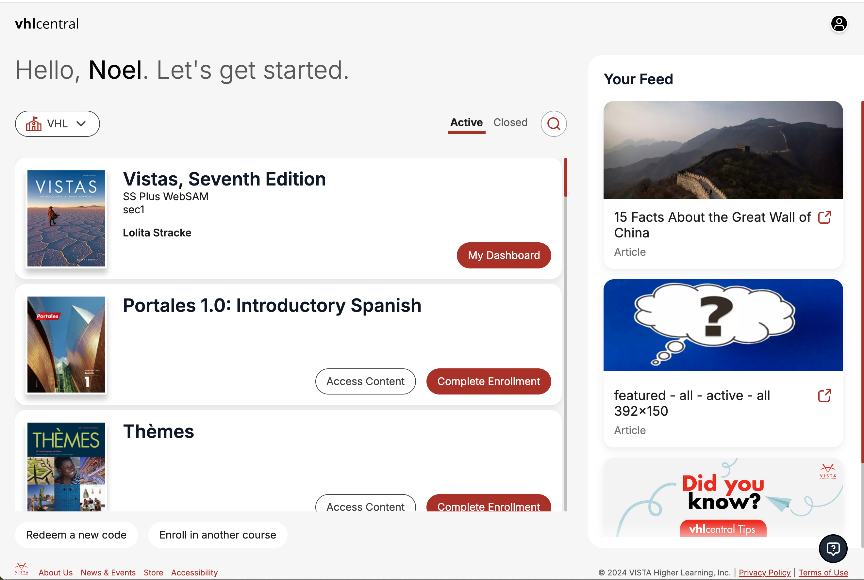This screenshot has width=864, height=580.
Task: Complete Enrollment for Portales 1.0
Action: point(489,381)
